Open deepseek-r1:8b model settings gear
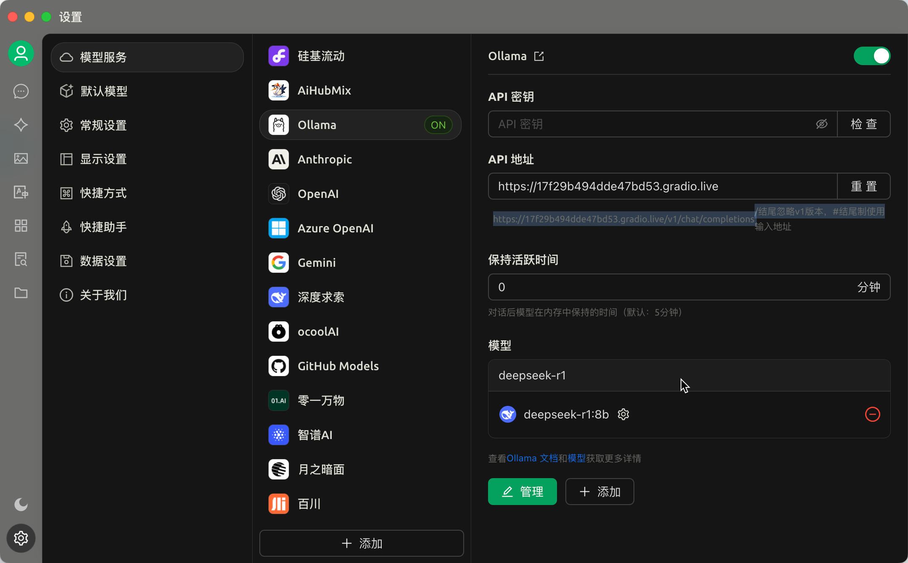The width and height of the screenshot is (908, 563). pos(623,414)
